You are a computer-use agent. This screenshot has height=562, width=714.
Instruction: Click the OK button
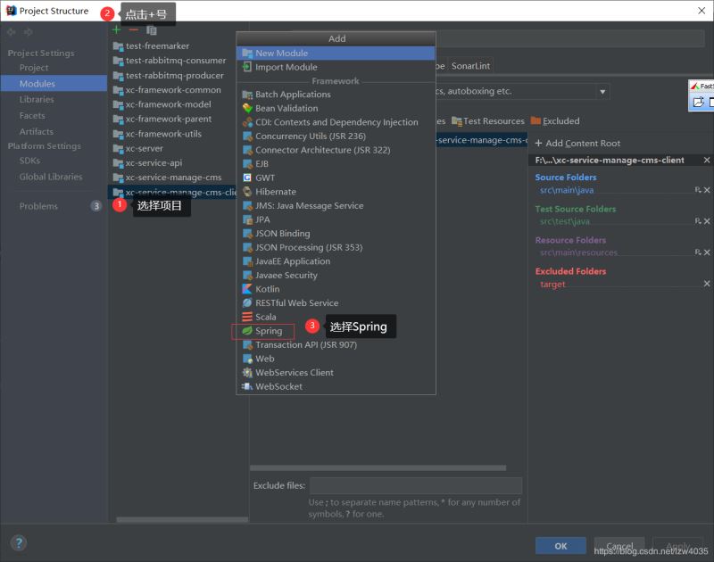(560, 546)
